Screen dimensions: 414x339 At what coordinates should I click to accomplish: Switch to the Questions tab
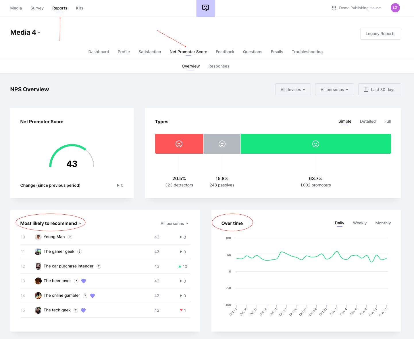tap(253, 52)
